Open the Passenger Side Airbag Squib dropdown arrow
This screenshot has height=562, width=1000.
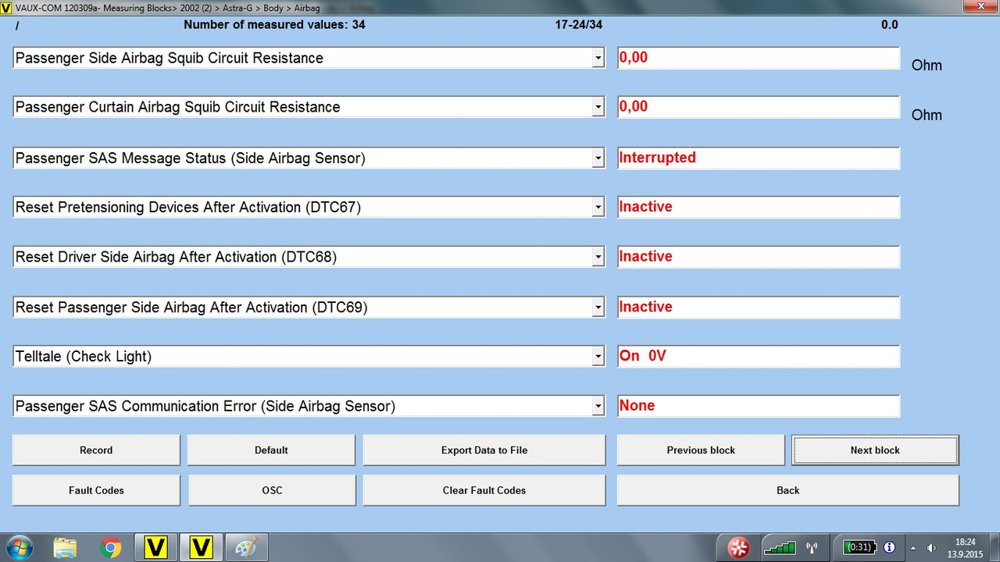[x=598, y=58]
